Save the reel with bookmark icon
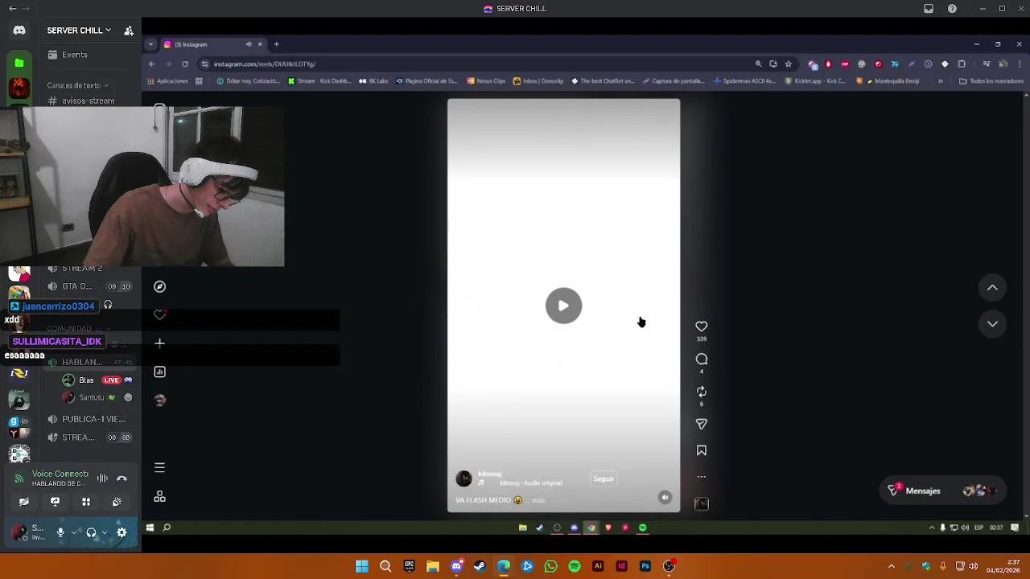 (x=702, y=451)
